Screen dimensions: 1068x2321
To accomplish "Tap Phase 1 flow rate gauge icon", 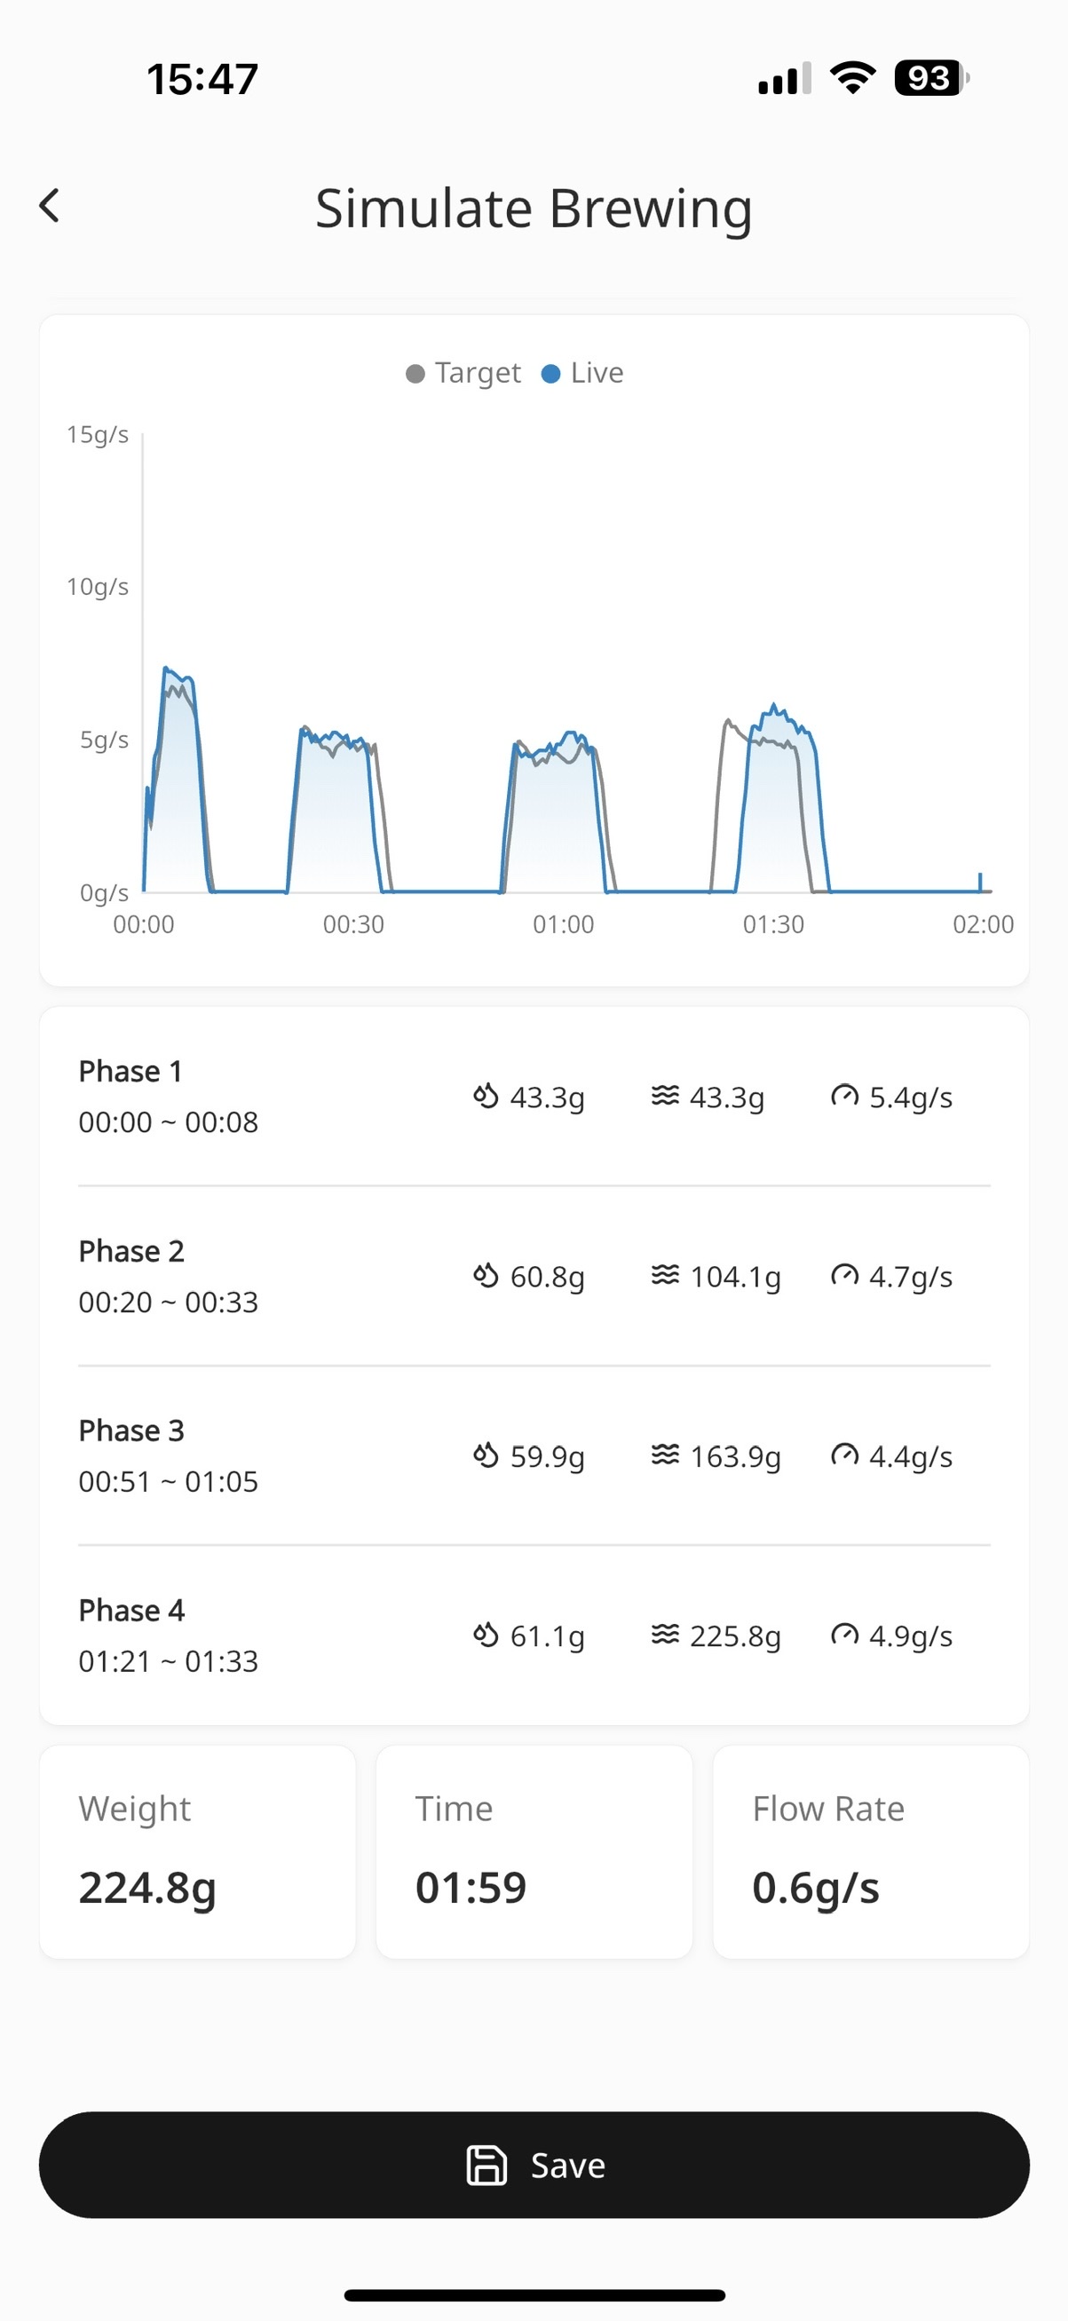I will 844,1096.
